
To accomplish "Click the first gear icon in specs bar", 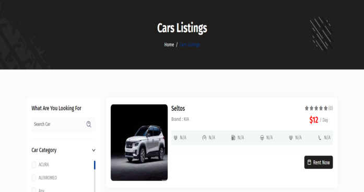I will (x=175, y=138).
